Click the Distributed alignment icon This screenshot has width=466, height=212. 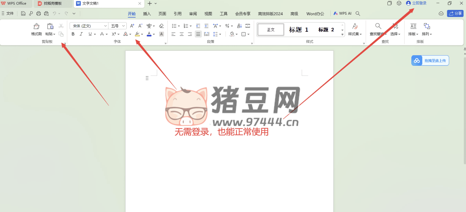click(207, 34)
